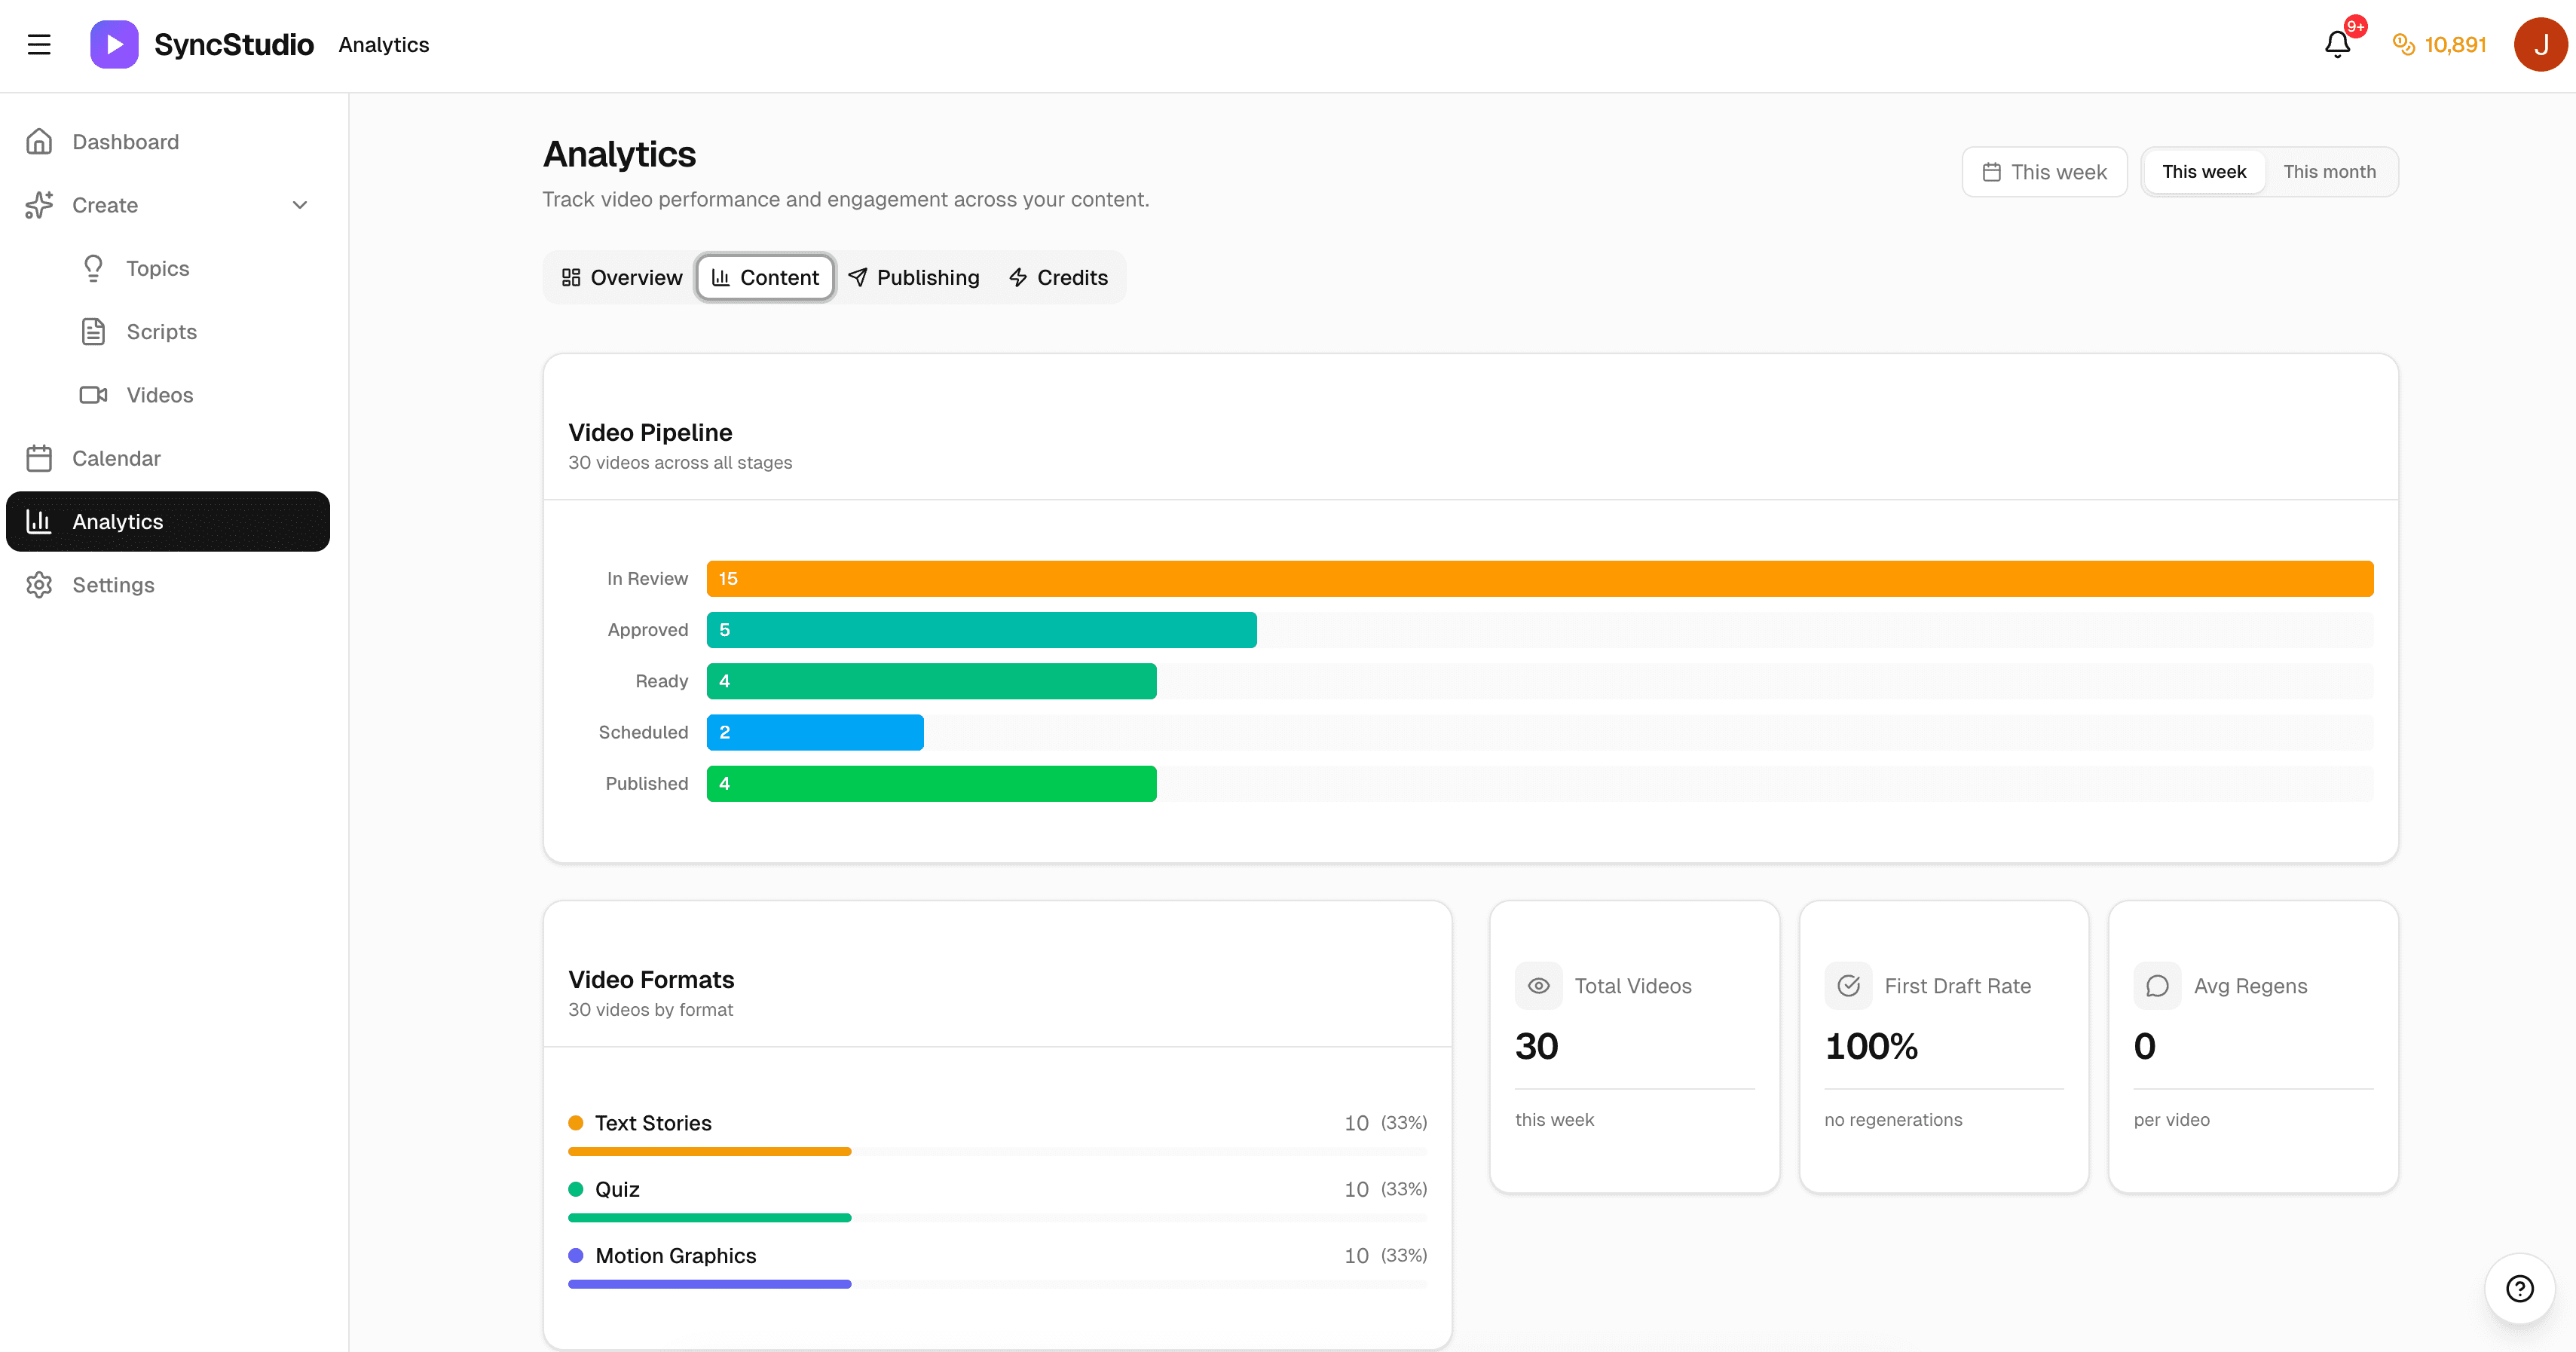
Task: Keep This week selected in the segmented control
Action: [x=2204, y=171]
